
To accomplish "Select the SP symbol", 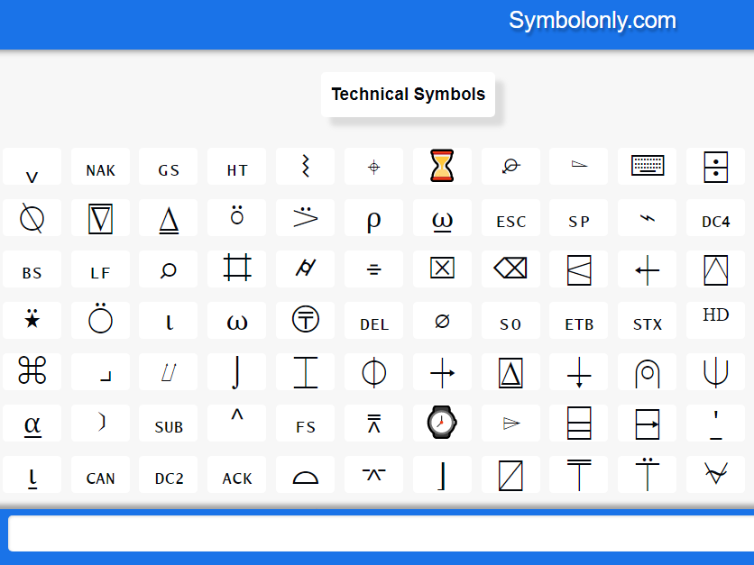I will point(578,218).
